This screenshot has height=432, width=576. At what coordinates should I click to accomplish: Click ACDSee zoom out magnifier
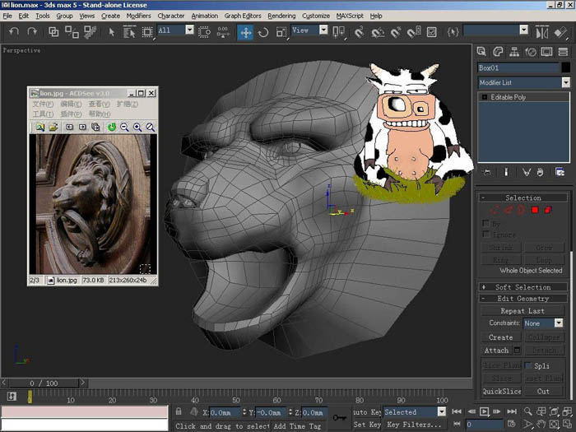click(124, 127)
